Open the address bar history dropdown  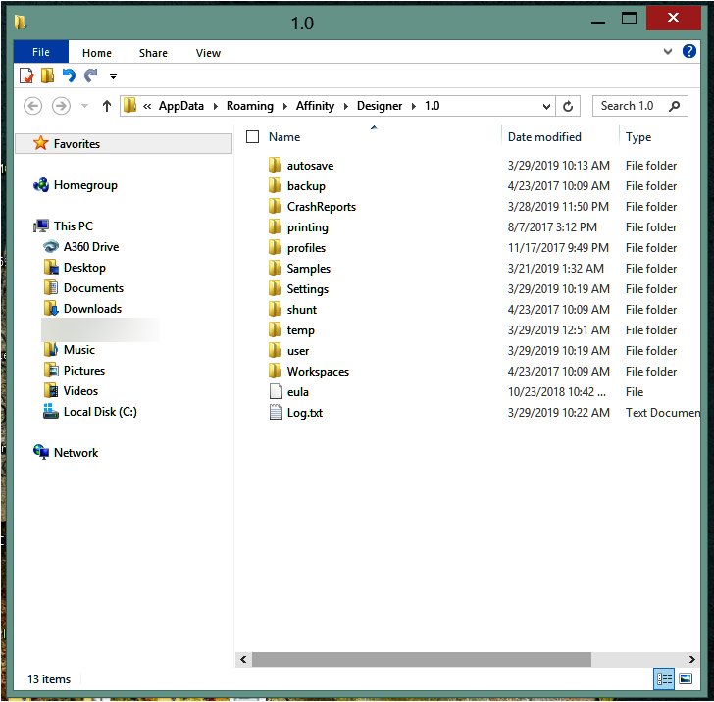pyautogui.click(x=546, y=107)
